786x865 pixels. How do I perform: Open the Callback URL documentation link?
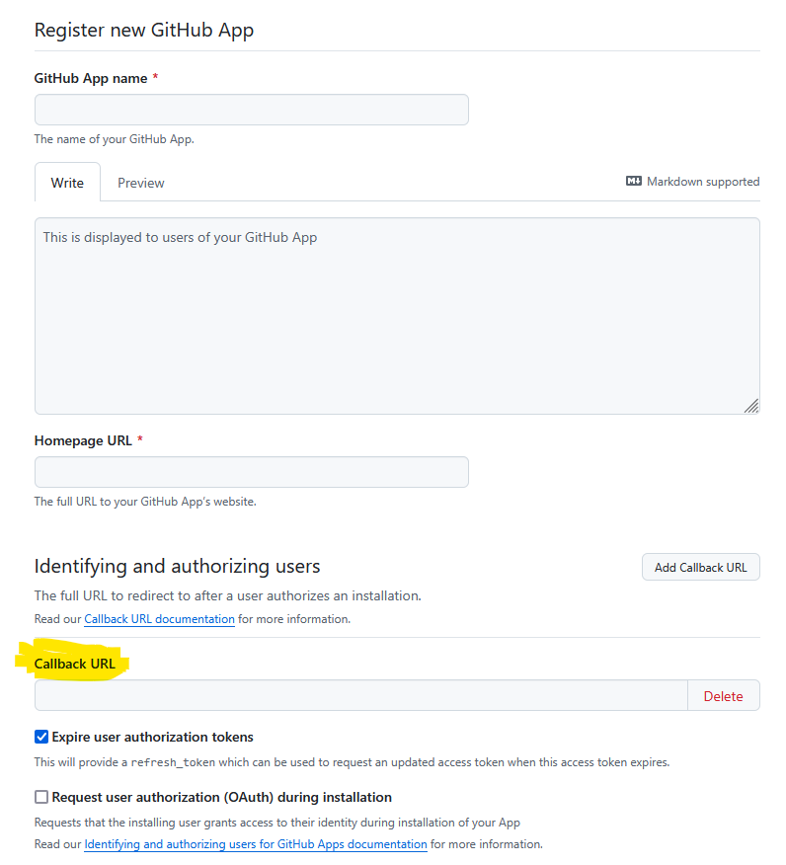coord(159,619)
